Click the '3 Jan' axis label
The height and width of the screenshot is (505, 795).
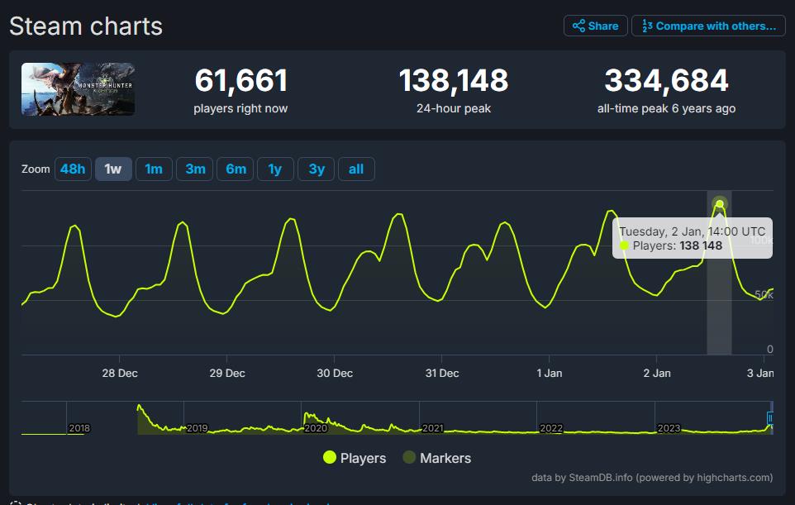click(x=760, y=374)
